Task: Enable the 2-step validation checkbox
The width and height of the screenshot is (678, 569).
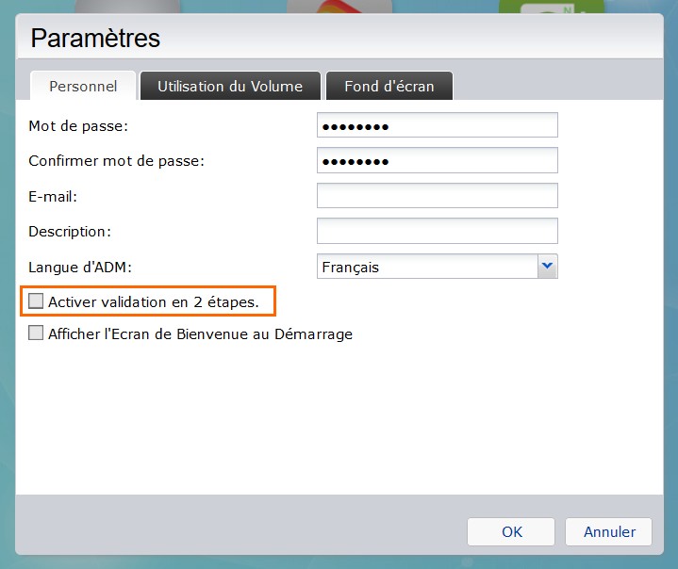Action: tap(37, 301)
